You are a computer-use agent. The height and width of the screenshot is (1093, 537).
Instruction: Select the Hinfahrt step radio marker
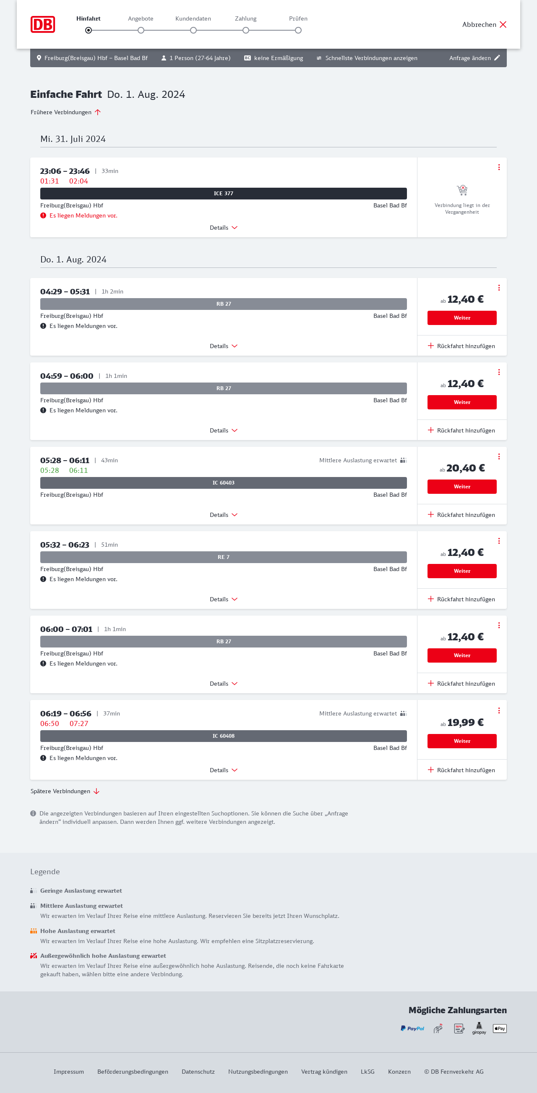coord(88,30)
